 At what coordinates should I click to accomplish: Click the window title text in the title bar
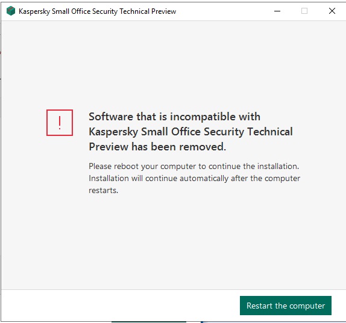click(x=97, y=11)
